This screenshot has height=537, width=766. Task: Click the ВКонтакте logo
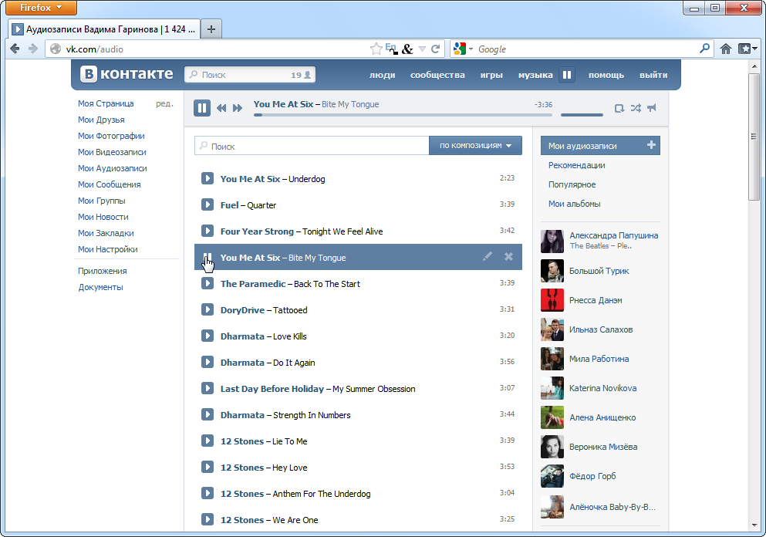coord(127,74)
